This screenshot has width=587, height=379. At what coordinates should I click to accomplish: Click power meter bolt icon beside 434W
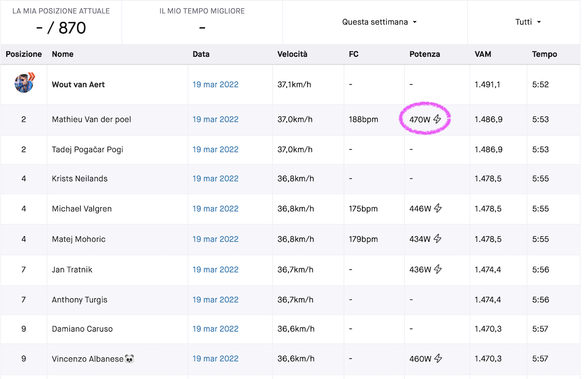click(x=437, y=239)
